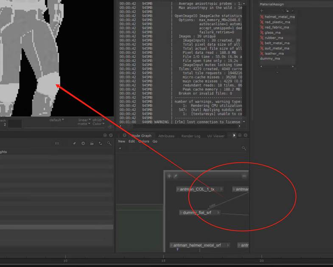Click the red X beside helmet_metal_ma
333x267 pixels.
pos(262,17)
